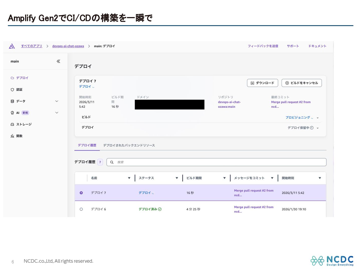
Task: Click the lightbulb AI icon
Action: pos(12,113)
